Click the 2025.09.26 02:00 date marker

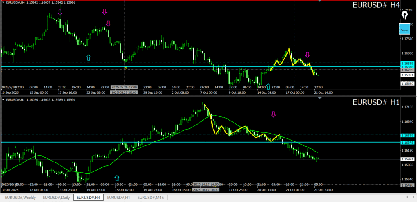pyautogui.click(x=124, y=87)
